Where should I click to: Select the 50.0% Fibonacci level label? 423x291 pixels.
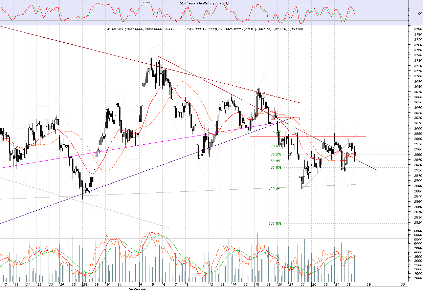pos(276,161)
